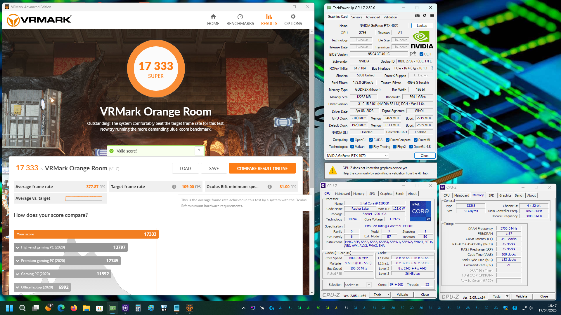The image size is (561, 315).
Task: Click VRMark vertical scrollbar
Action: coord(312,111)
